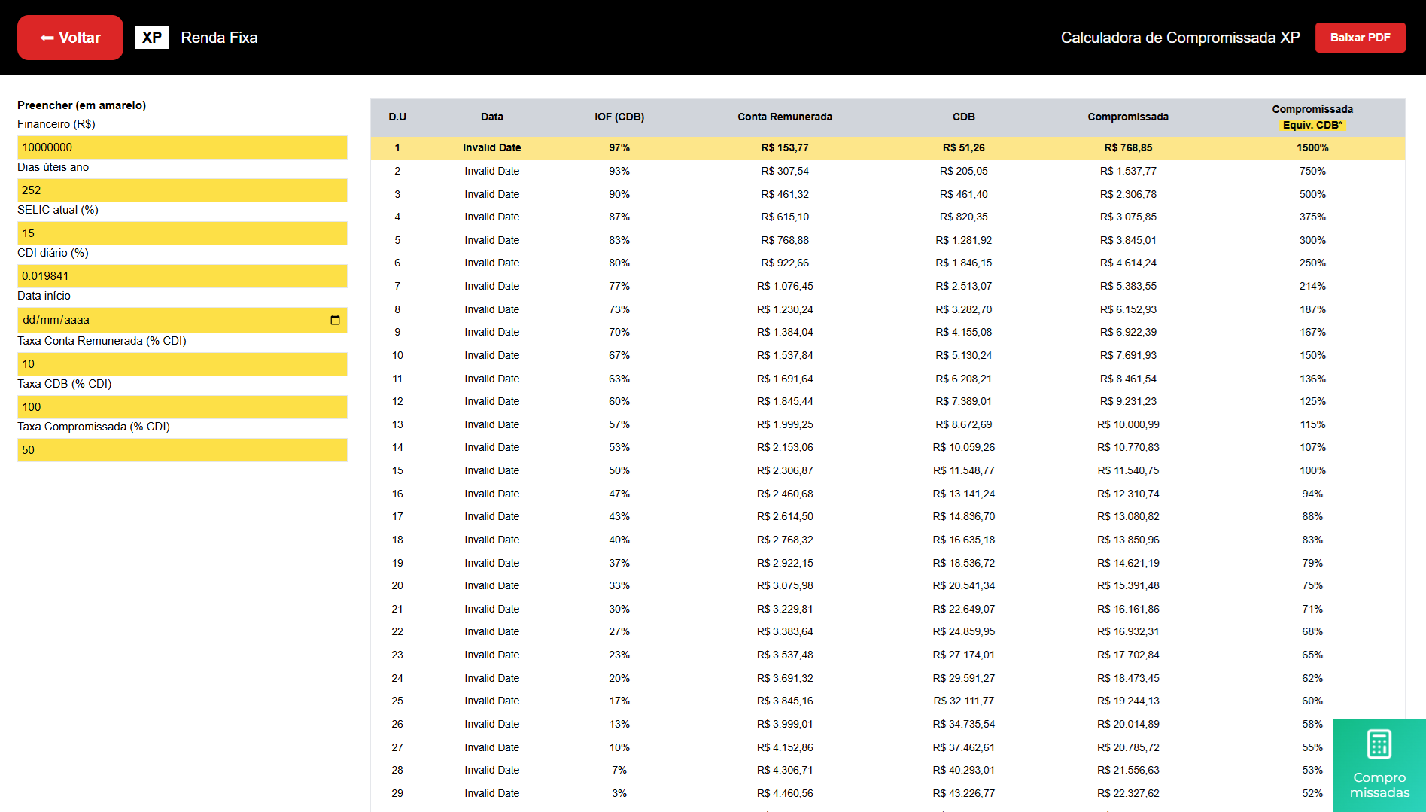Click the XP logo icon
The height and width of the screenshot is (812, 1426).
point(152,38)
